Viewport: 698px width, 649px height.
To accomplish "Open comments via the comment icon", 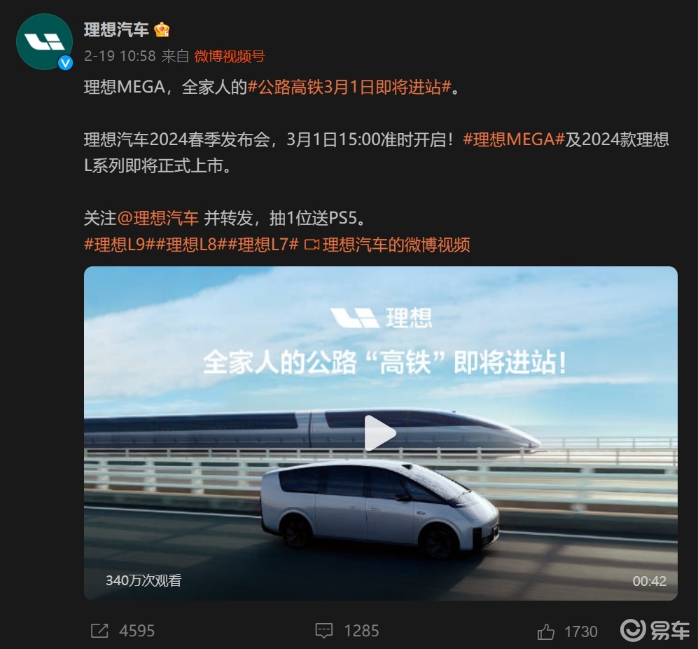I will (x=323, y=631).
